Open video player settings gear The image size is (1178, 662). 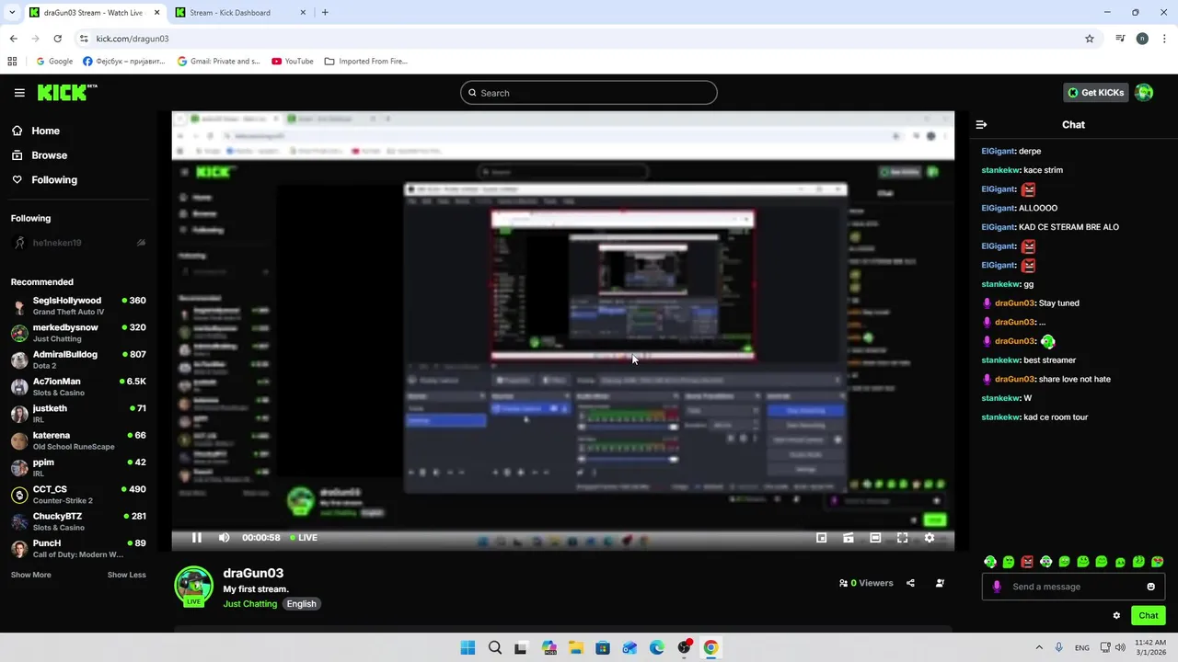point(929,538)
